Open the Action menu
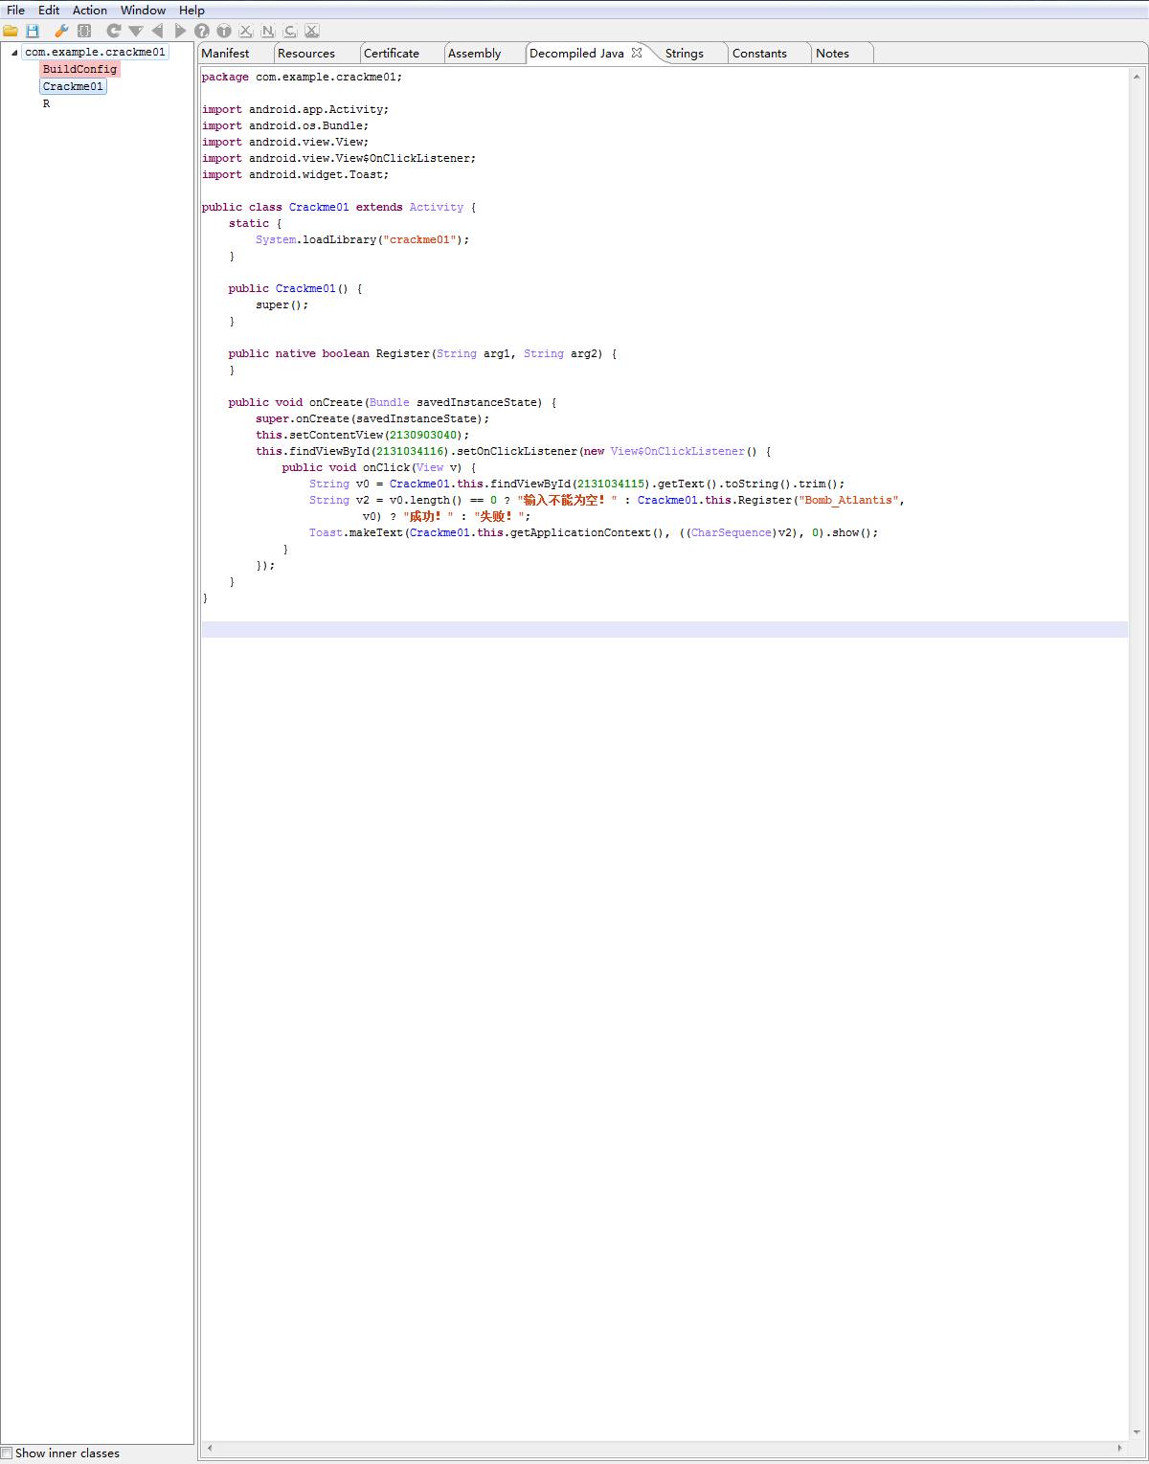Screen dimensions: 1149x1464 tap(90, 11)
